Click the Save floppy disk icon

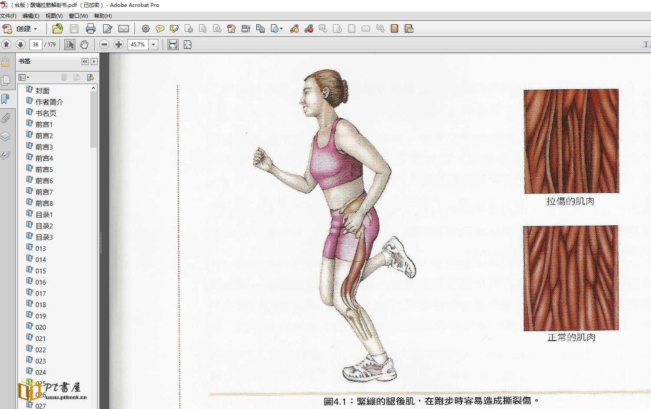tap(74, 29)
